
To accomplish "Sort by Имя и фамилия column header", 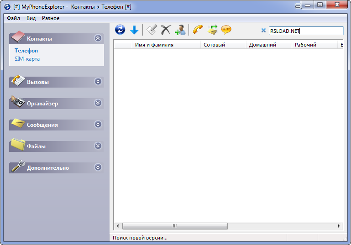I will [x=166, y=45].
